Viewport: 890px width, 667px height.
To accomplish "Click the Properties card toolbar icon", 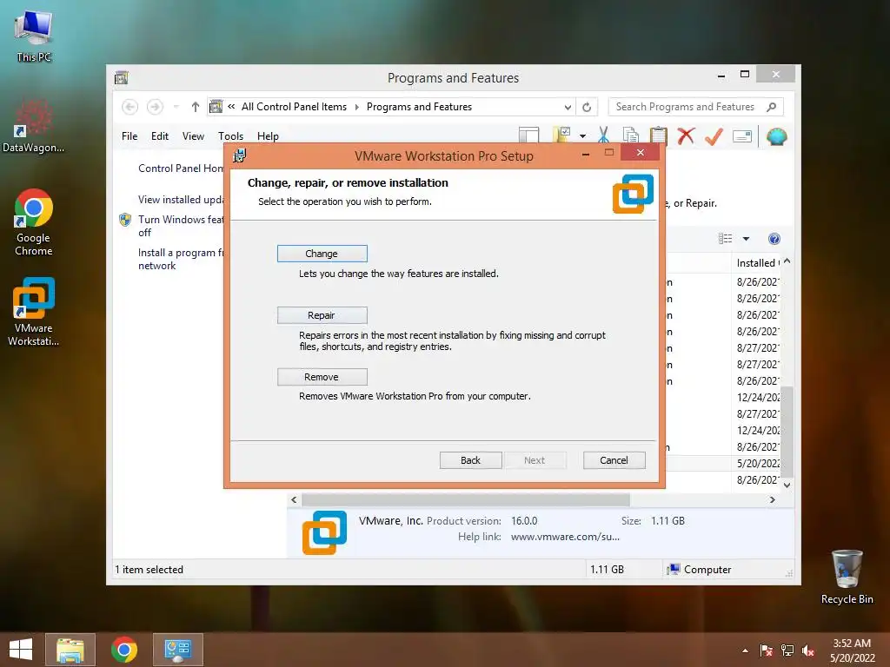I will click(742, 136).
